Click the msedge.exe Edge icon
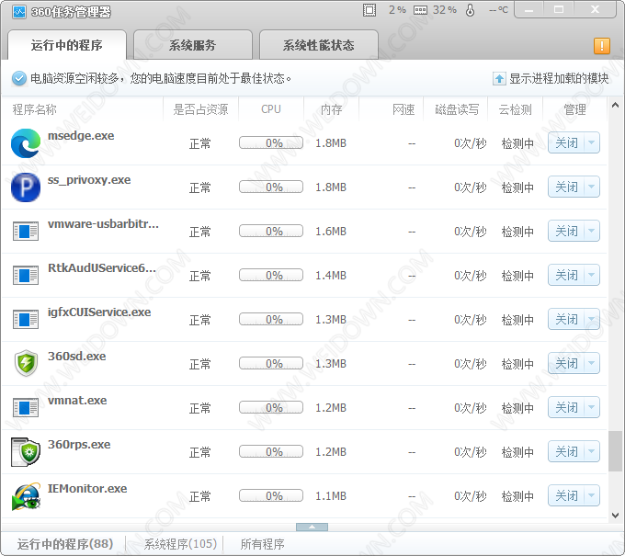The height and width of the screenshot is (556, 625). click(26, 143)
